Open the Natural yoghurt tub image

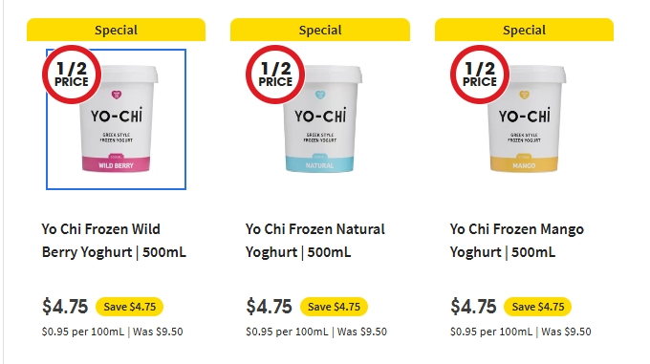(x=320, y=119)
